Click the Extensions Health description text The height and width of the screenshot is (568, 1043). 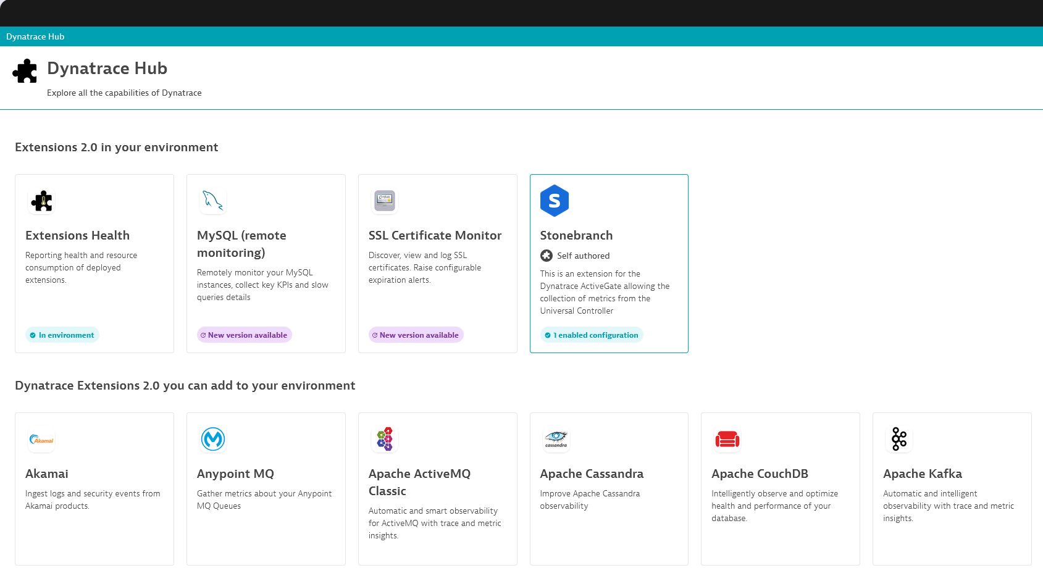(x=82, y=267)
